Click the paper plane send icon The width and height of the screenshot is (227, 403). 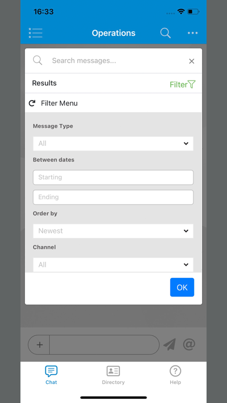pos(170,345)
